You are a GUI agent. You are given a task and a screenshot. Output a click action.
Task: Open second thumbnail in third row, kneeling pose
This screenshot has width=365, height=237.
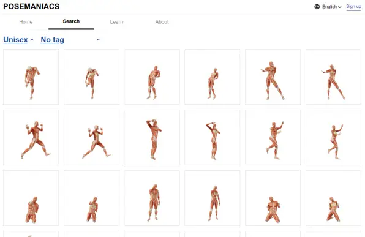[91, 198]
